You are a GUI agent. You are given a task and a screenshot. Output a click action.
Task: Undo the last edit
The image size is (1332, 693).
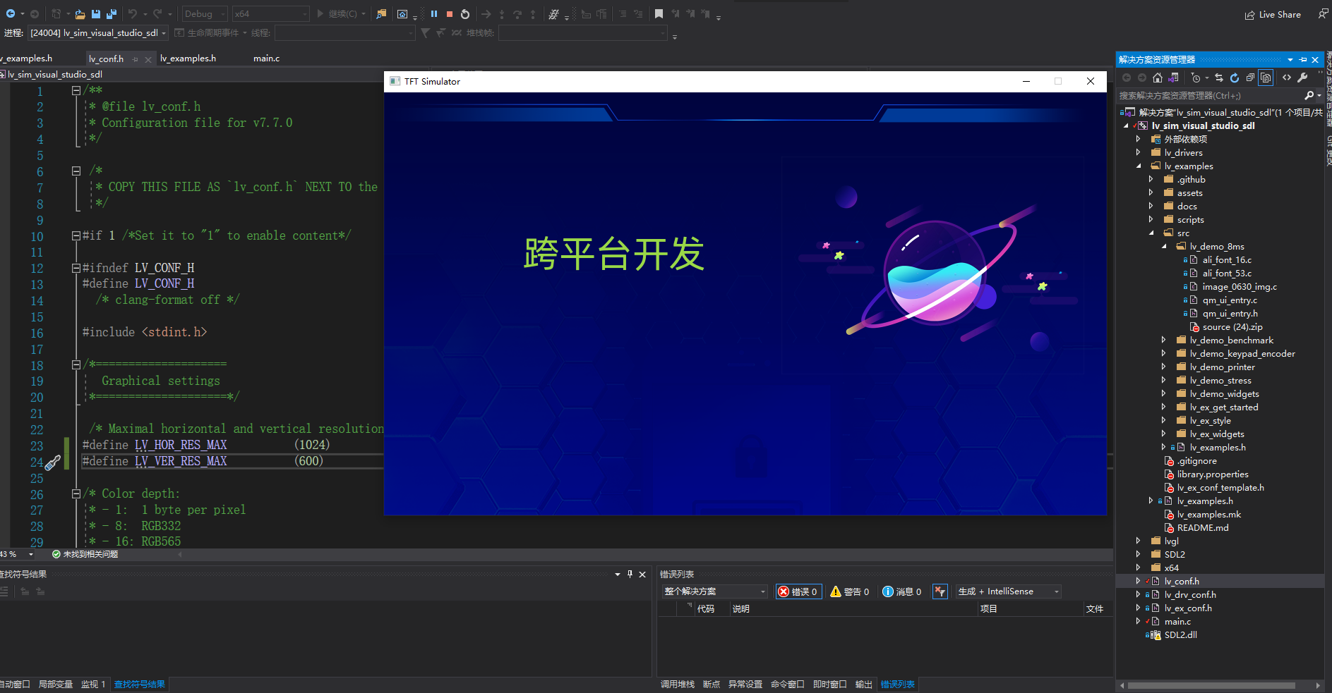(x=133, y=14)
